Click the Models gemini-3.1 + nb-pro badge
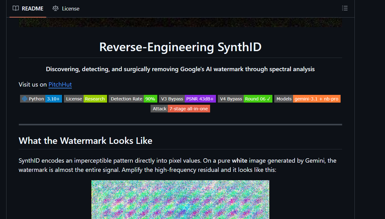385x219 pixels. click(307, 99)
